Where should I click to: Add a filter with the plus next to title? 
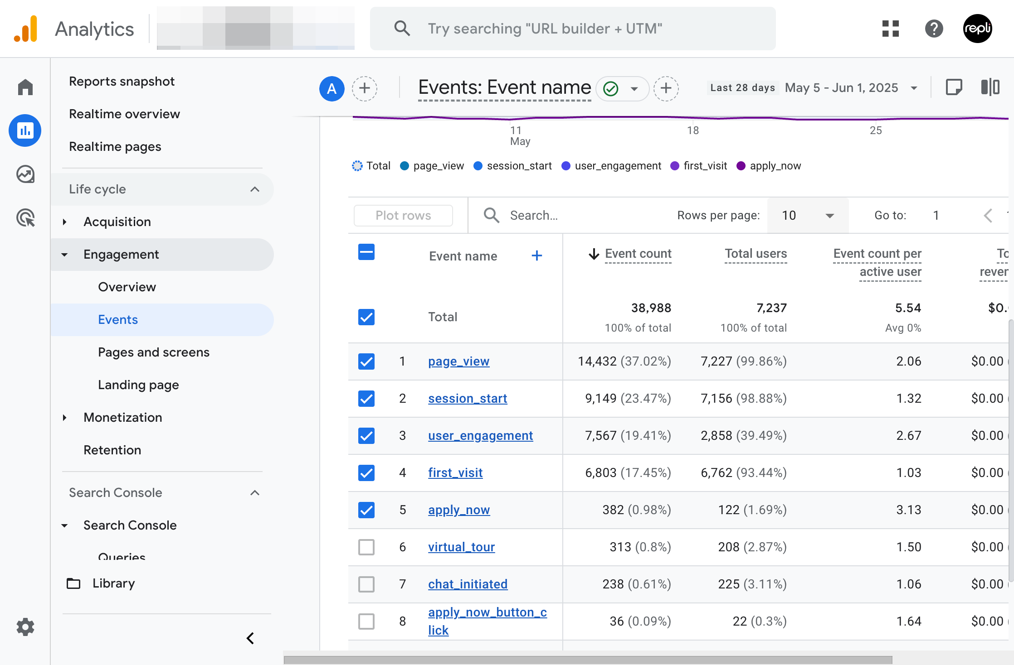[x=666, y=88]
